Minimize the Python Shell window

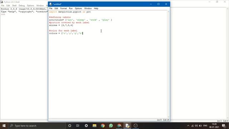tap(210, 2)
